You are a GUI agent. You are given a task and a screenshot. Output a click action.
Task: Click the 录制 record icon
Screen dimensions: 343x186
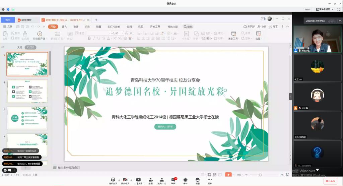[x=185, y=180]
